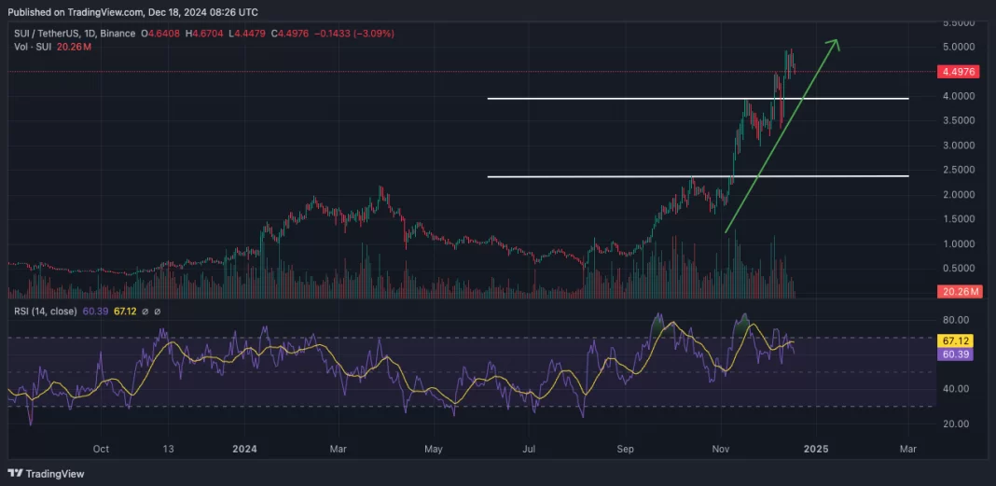The width and height of the screenshot is (996, 486).
Task: Click first ∅ symbol in RSI legend
Action: [145, 312]
